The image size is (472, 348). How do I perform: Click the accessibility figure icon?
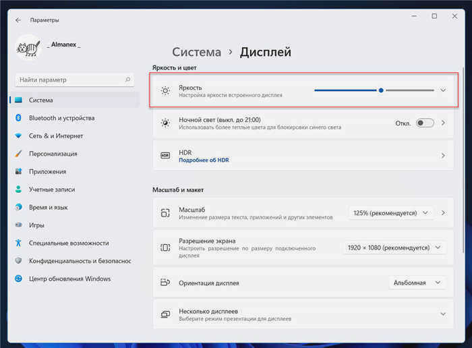pyautogui.click(x=18, y=243)
